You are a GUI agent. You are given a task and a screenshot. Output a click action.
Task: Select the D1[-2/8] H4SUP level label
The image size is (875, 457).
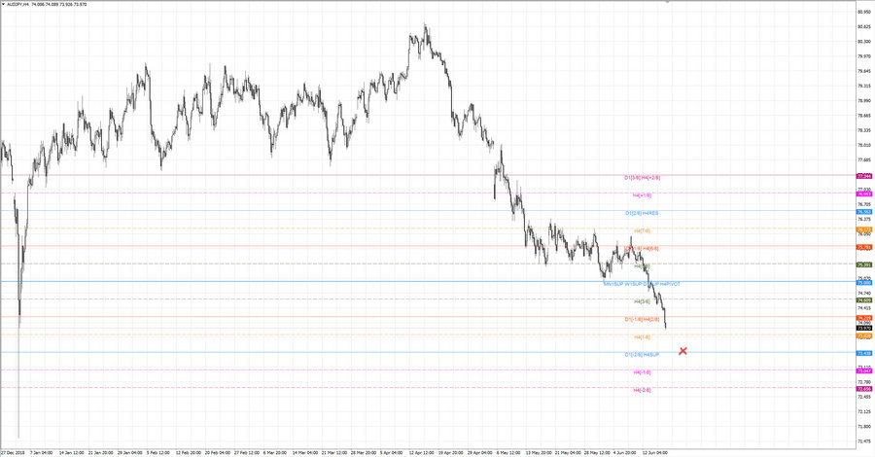[642, 354]
